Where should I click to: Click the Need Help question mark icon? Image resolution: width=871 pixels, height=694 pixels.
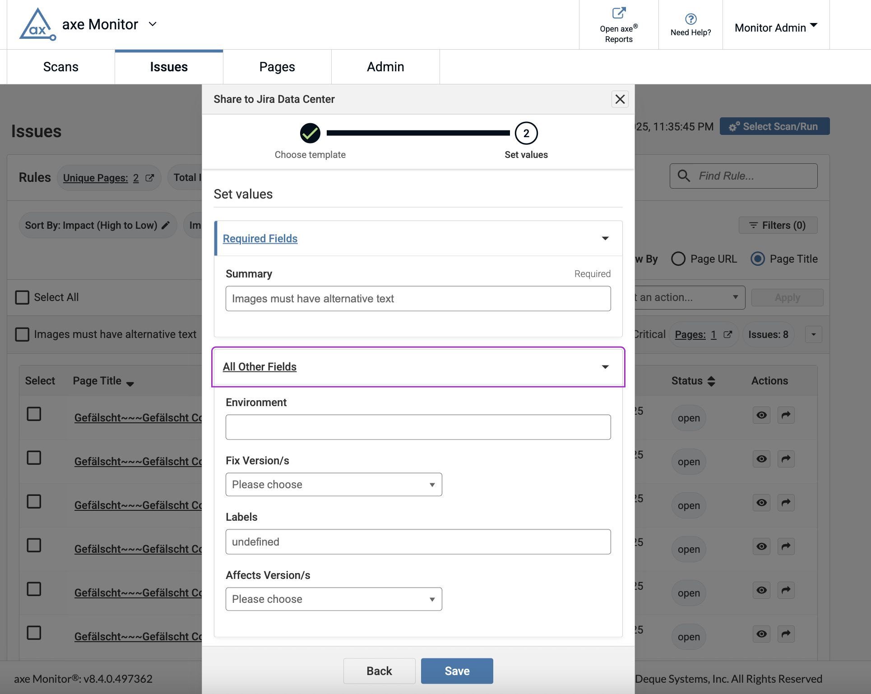pyautogui.click(x=690, y=19)
